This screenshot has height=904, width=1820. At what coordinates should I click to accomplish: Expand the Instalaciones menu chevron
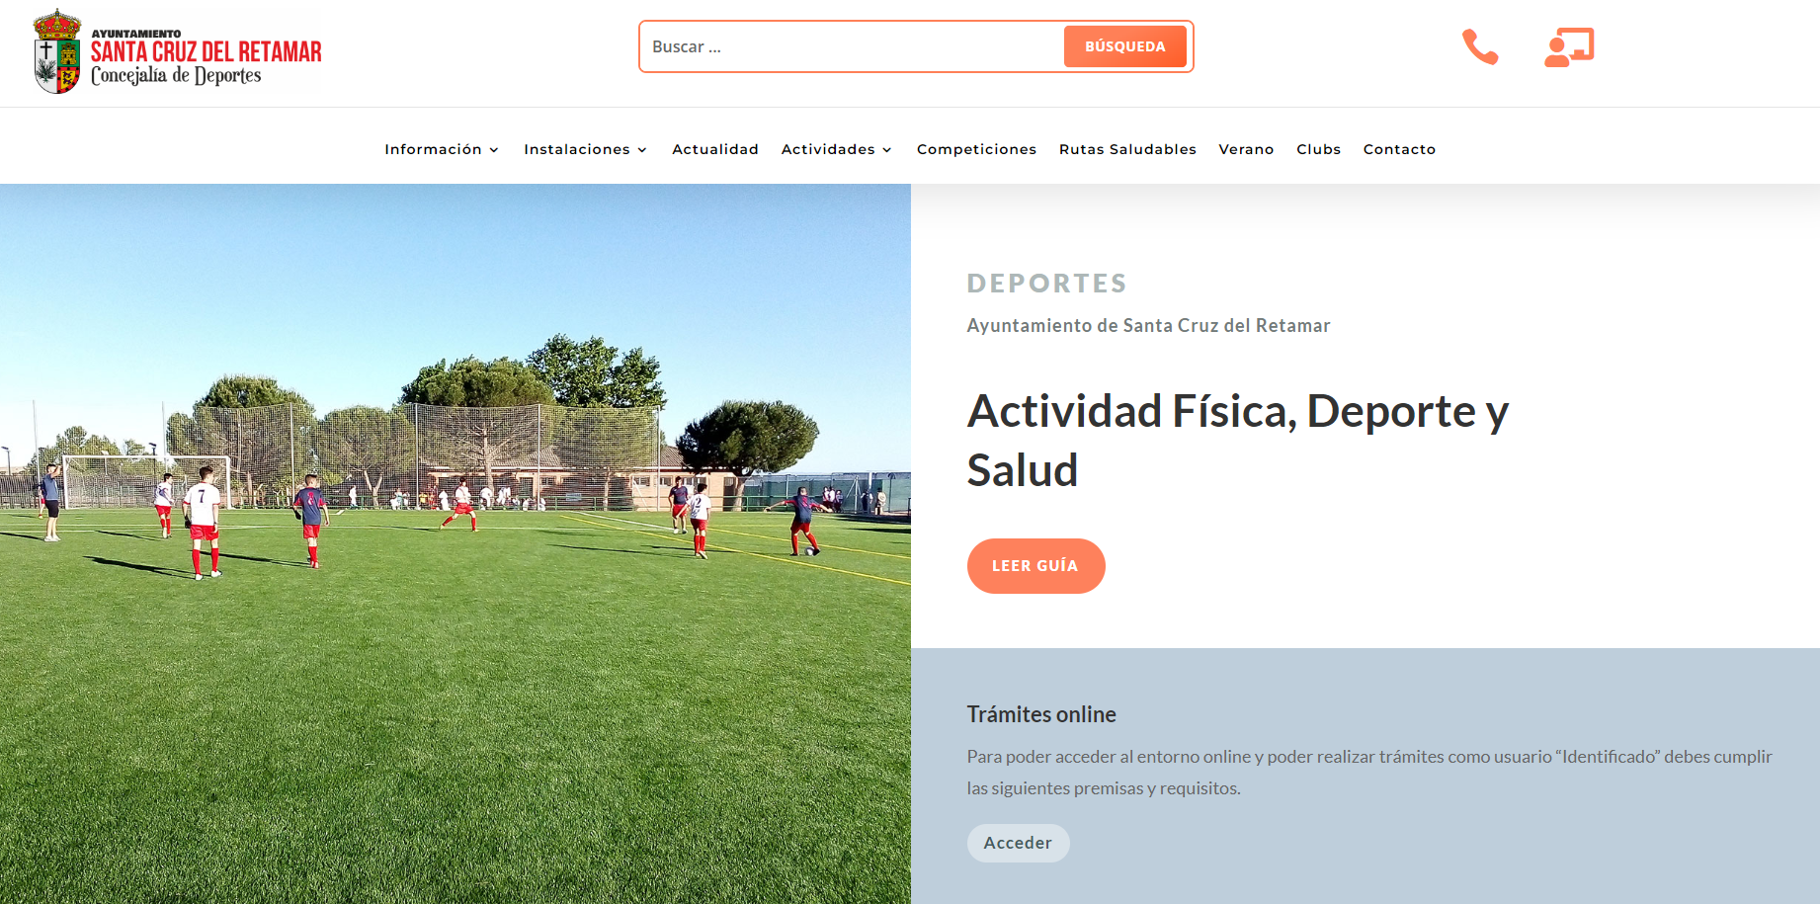click(642, 150)
